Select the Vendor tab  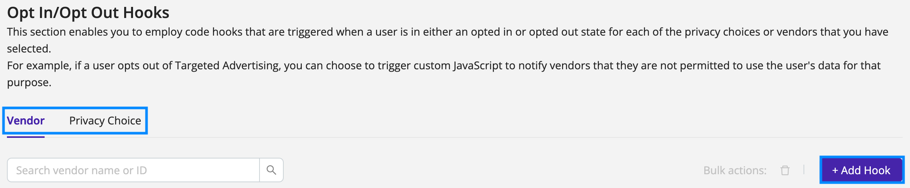pyautogui.click(x=26, y=121)
